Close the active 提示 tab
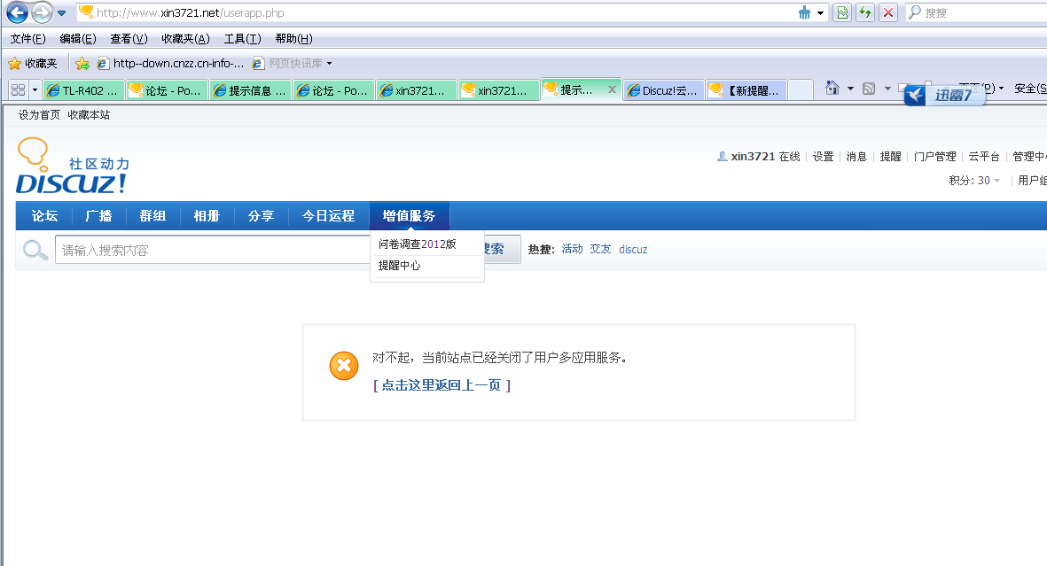This screenshot has height=566, width=1047. [612, 89]
